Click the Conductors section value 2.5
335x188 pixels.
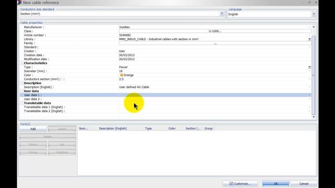point(121,79)
